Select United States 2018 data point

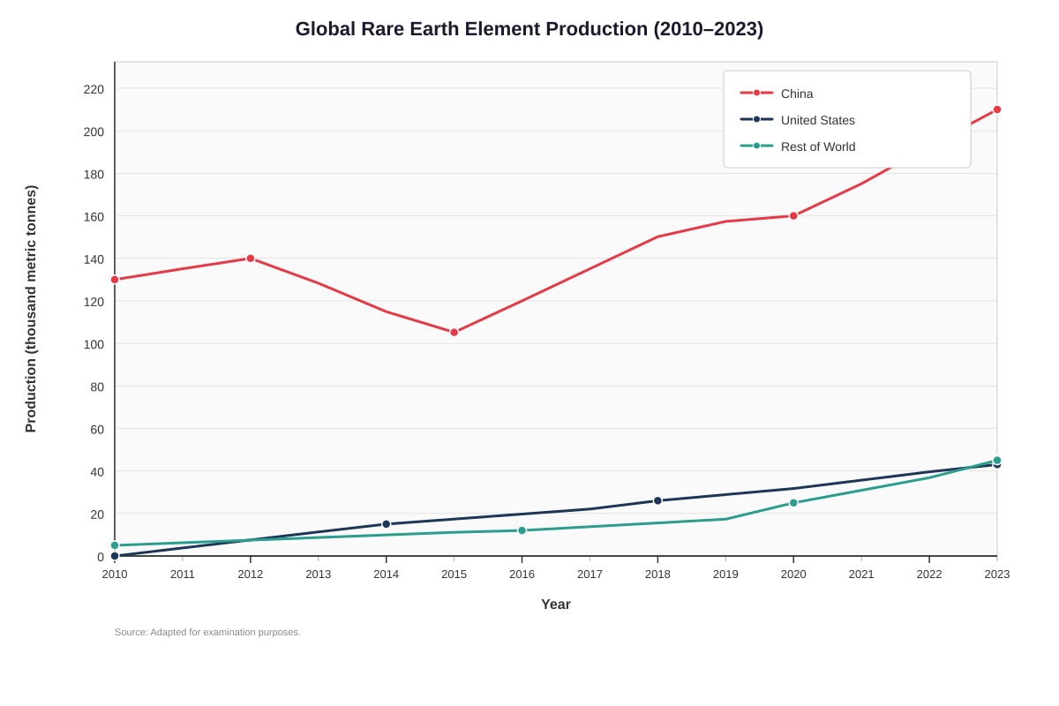(x=657, y=500)
